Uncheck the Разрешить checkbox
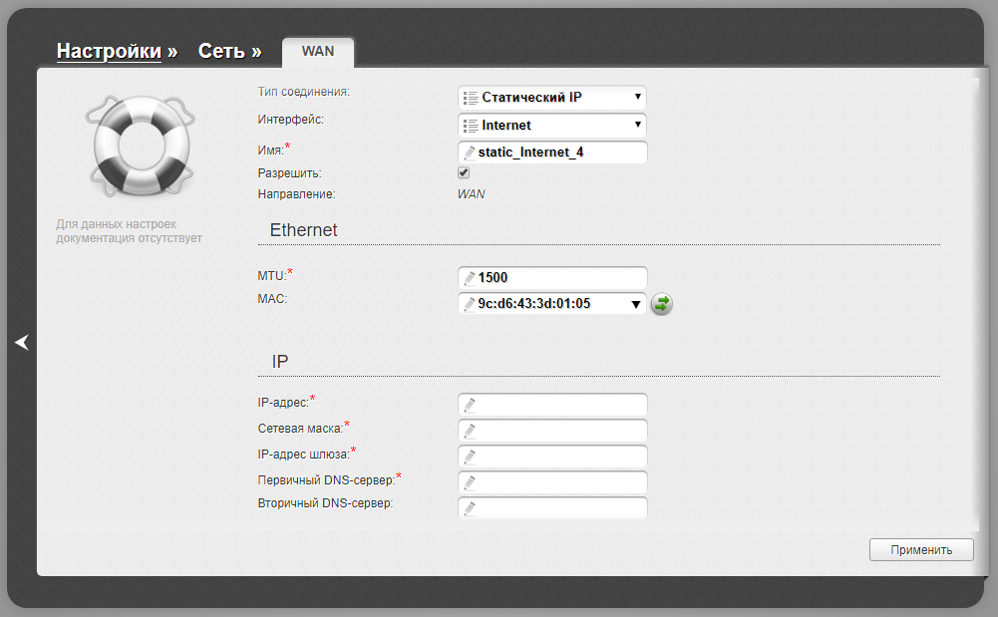 tap(464, 172)
